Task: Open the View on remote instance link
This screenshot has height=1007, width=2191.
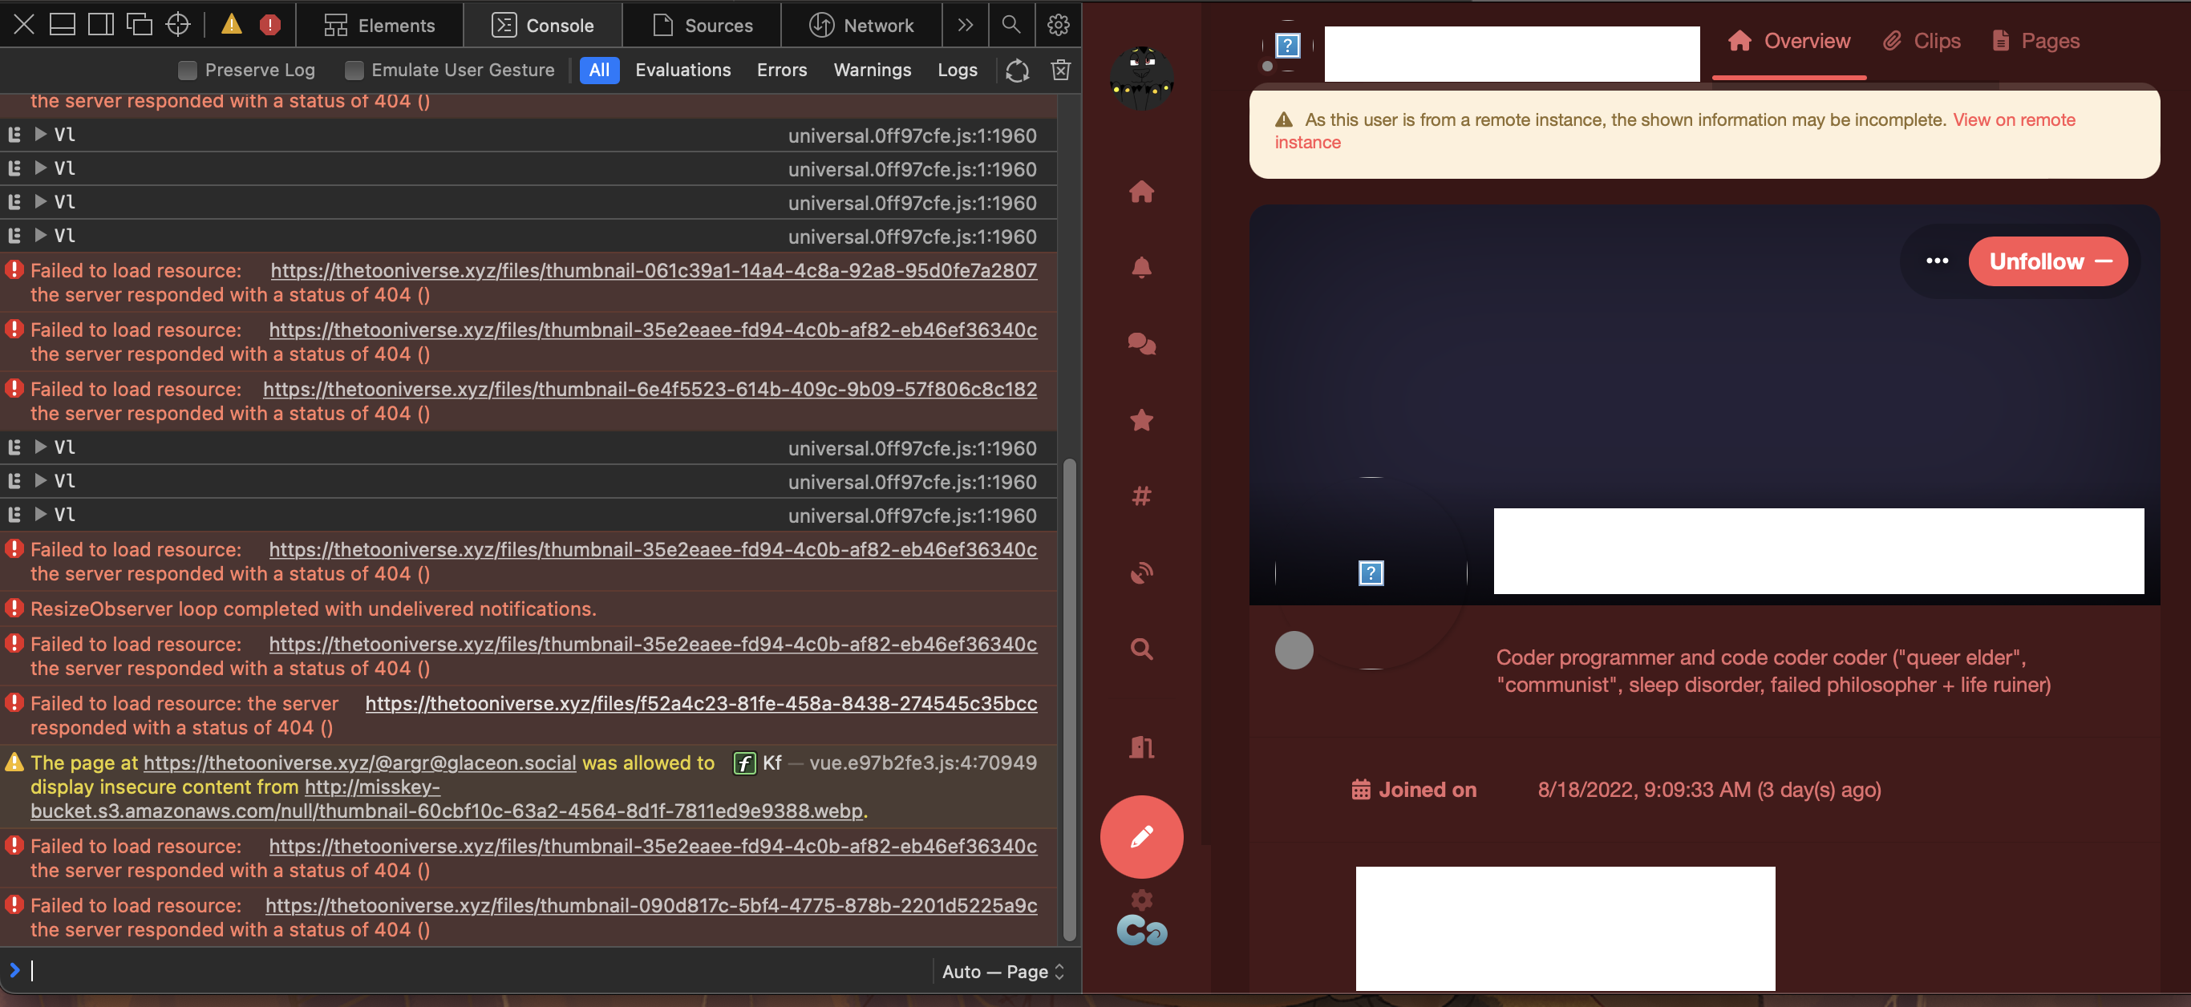Action: [2013, 119]
